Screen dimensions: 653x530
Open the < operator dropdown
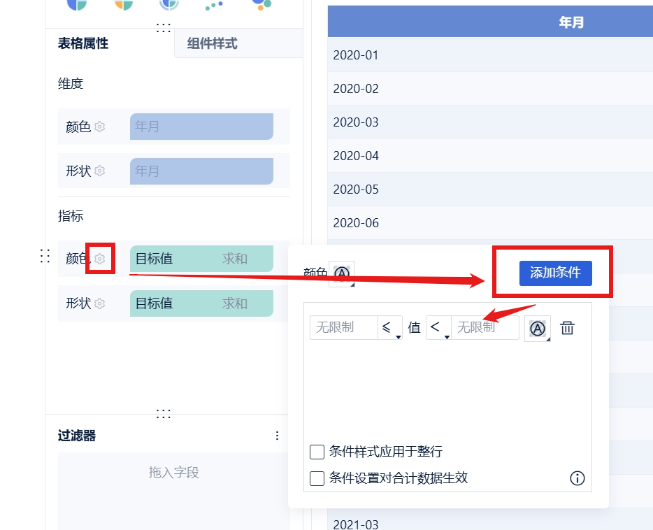tap(438, 328)
